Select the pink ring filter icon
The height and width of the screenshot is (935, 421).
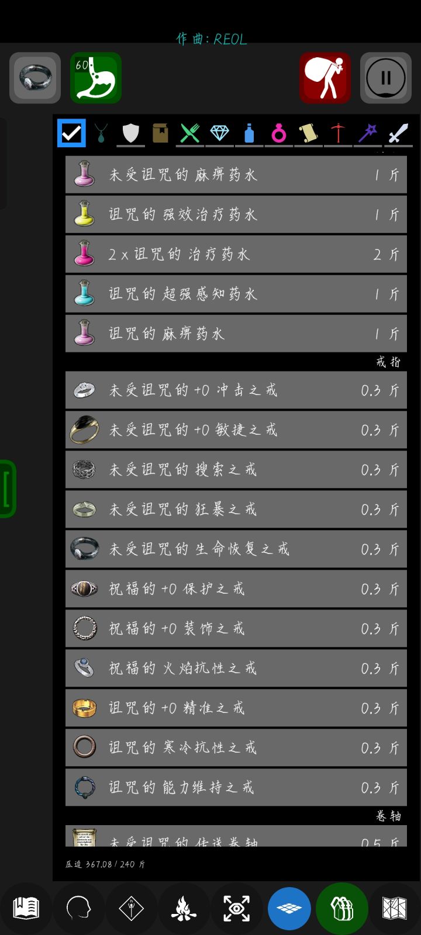[279, 133]
